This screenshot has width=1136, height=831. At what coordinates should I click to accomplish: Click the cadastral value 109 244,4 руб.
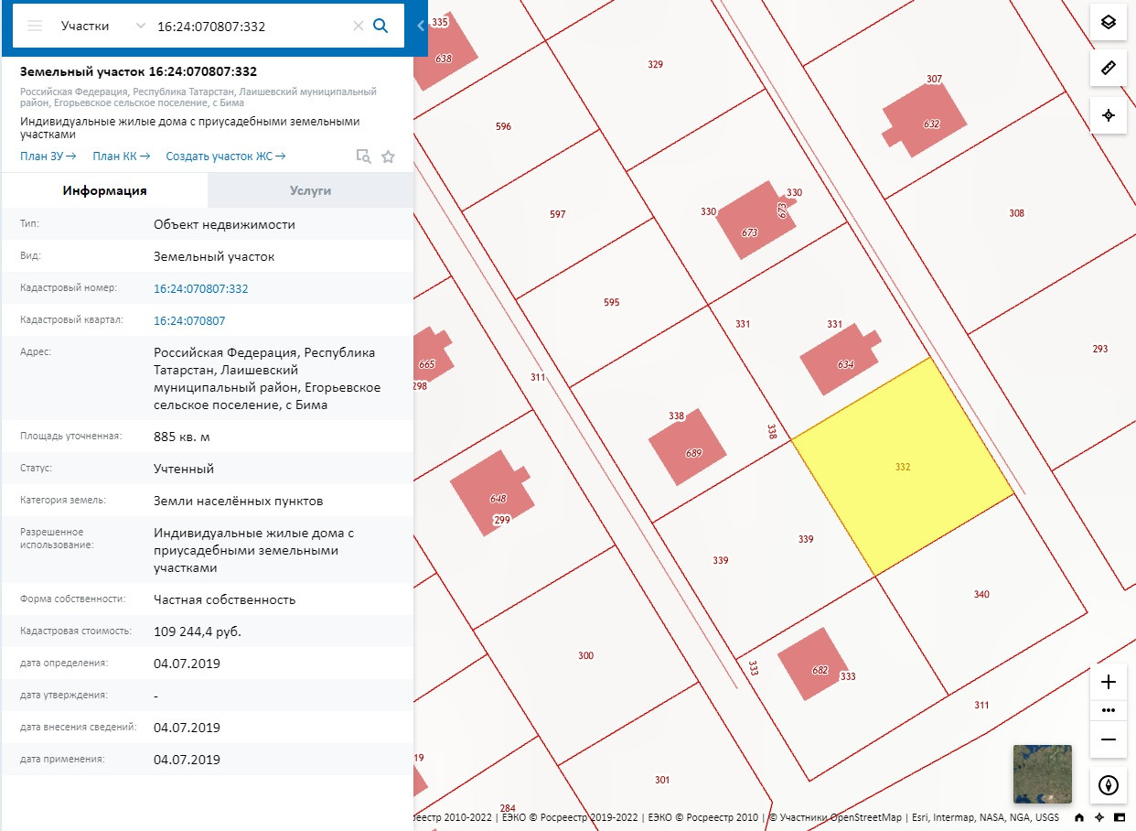click(x=198, y=631)
